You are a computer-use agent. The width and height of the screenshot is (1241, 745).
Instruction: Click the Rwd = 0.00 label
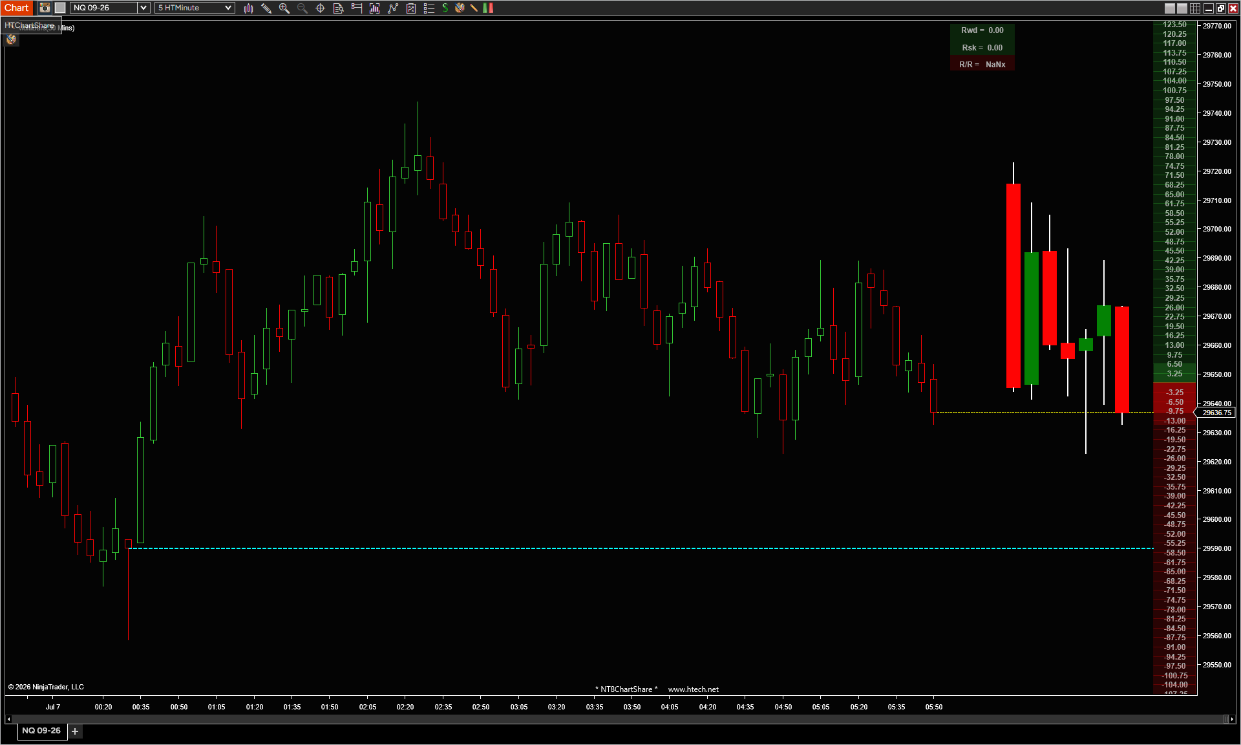click(982, 30)
